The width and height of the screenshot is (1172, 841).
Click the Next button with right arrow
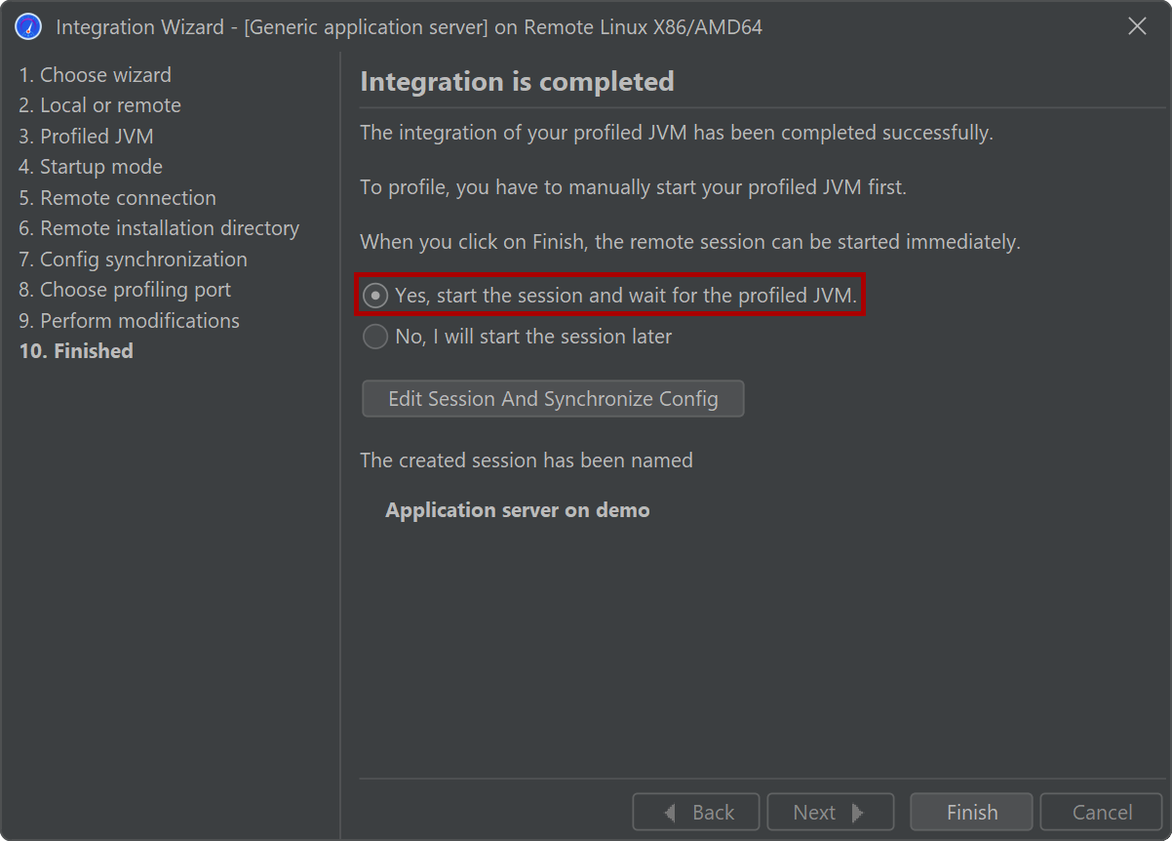[830, 812]
